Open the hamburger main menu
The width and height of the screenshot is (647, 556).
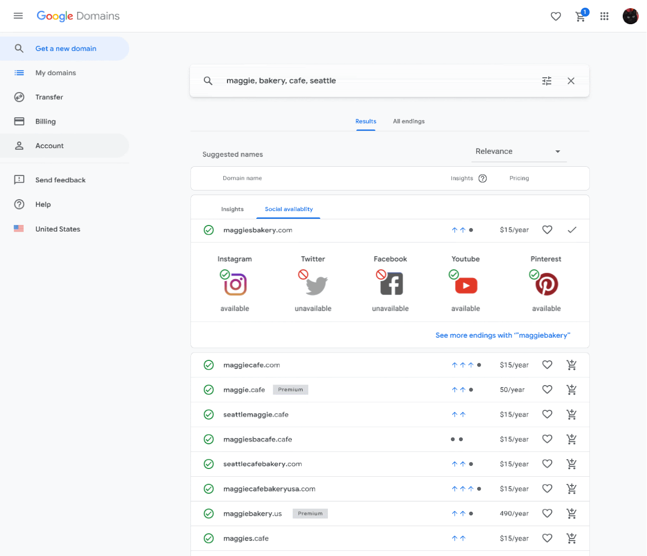(18, 16)
